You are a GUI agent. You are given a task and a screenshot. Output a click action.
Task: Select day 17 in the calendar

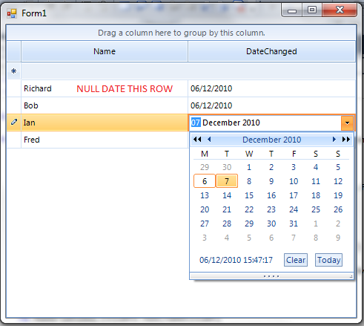tap(294, 195)
